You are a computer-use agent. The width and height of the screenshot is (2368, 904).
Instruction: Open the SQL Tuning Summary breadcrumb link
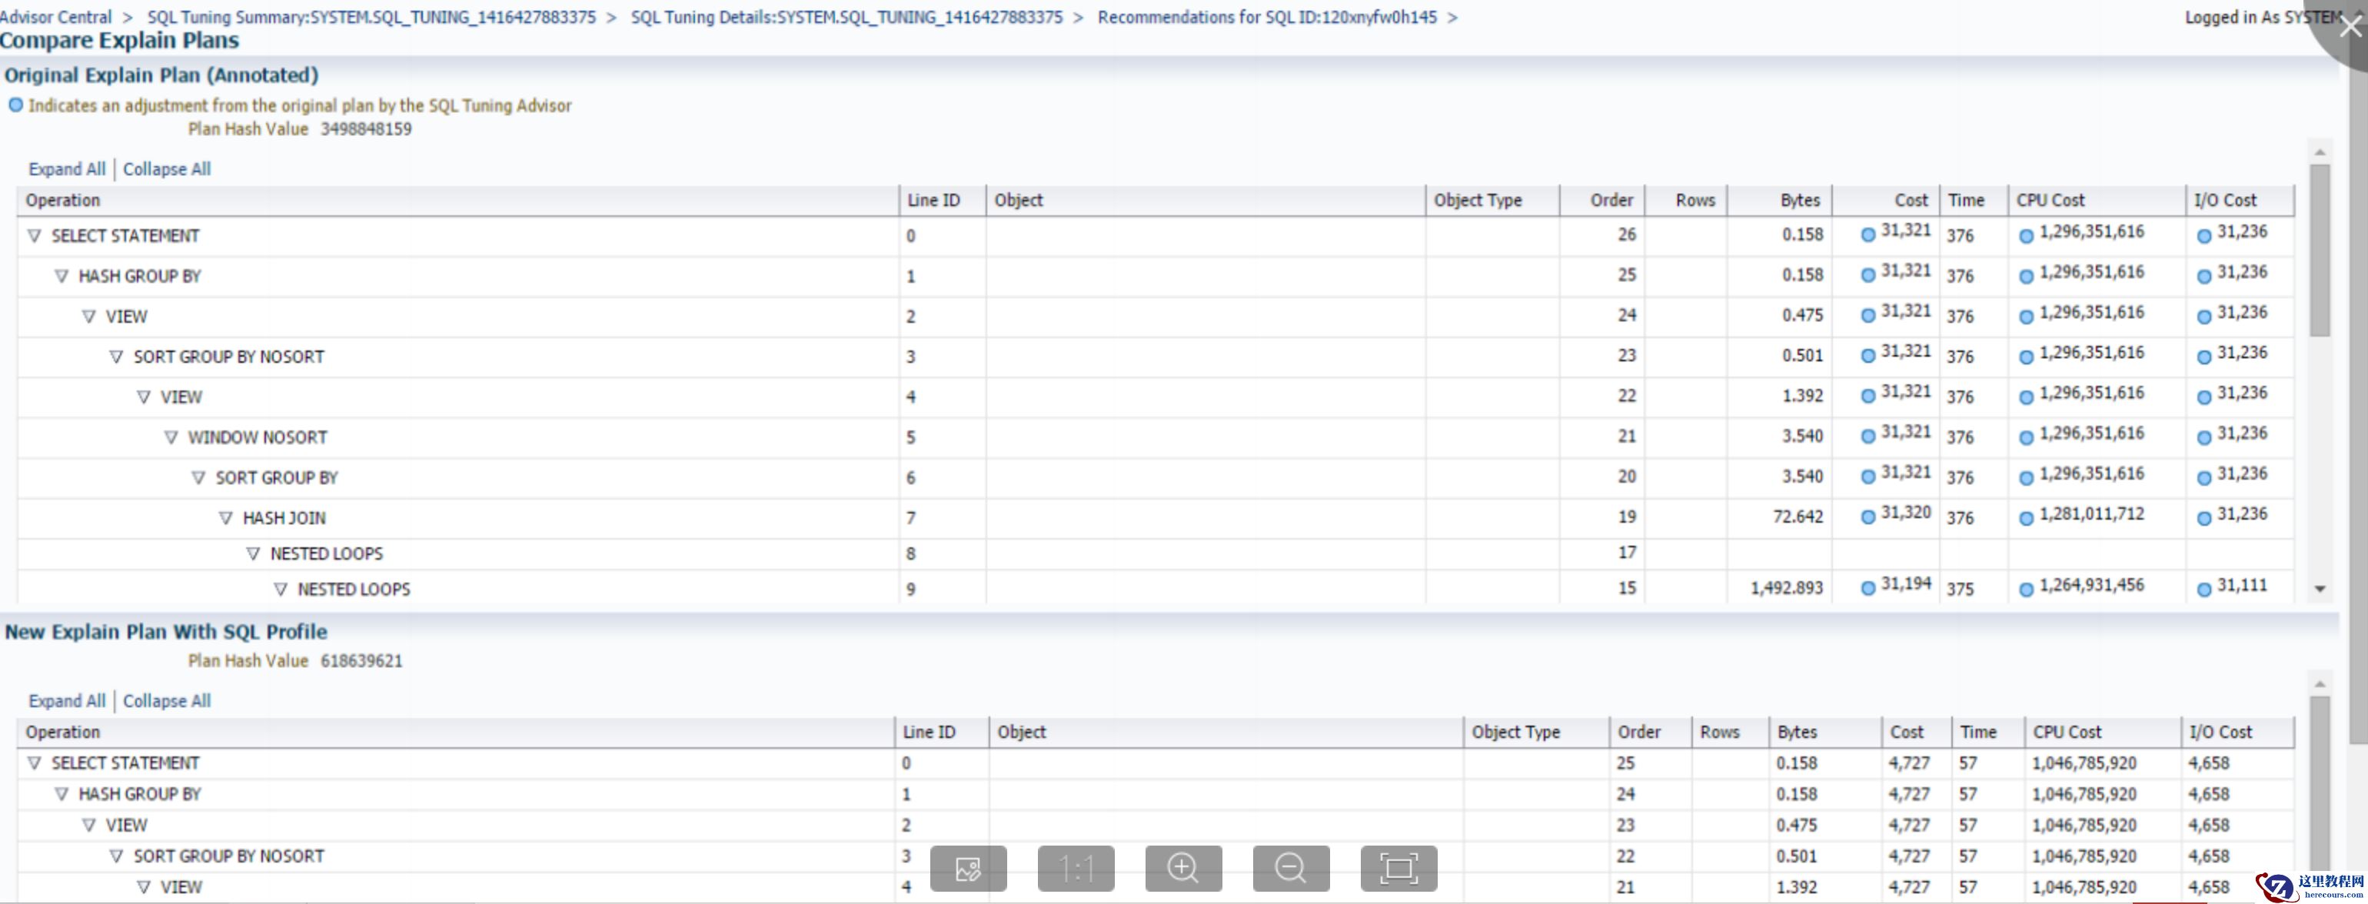click(371, 18)
